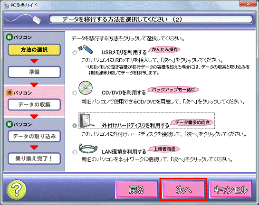Click the 外付けハードディスクを利用する label
The height and width of the screenshot is (205, 259).
point(135,125)
